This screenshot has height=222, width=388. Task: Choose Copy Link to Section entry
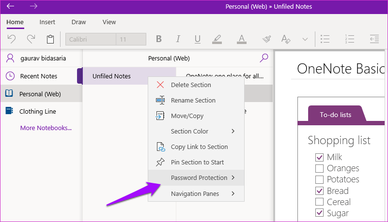tap(196, 147)
